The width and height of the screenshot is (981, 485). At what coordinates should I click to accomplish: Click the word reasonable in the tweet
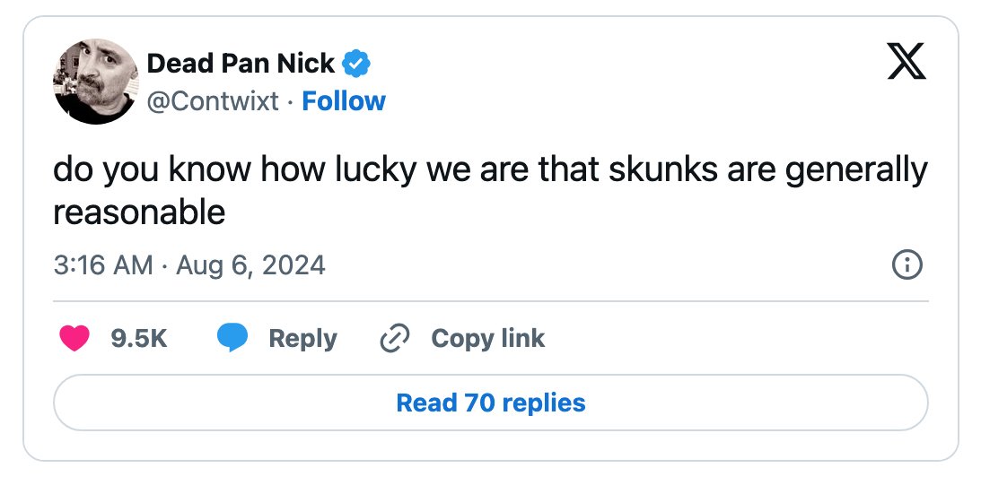click(x=139, y=212)
